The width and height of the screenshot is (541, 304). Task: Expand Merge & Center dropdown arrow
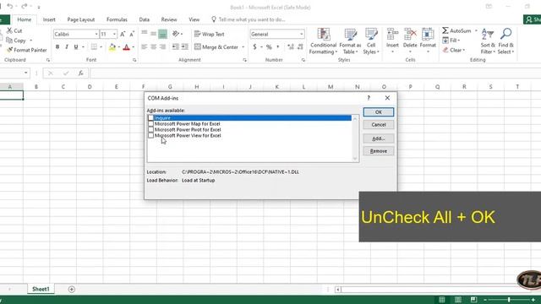click(x=243, y=47)
